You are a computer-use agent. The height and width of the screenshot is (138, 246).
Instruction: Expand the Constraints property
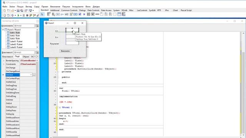(x=3, y=64)
